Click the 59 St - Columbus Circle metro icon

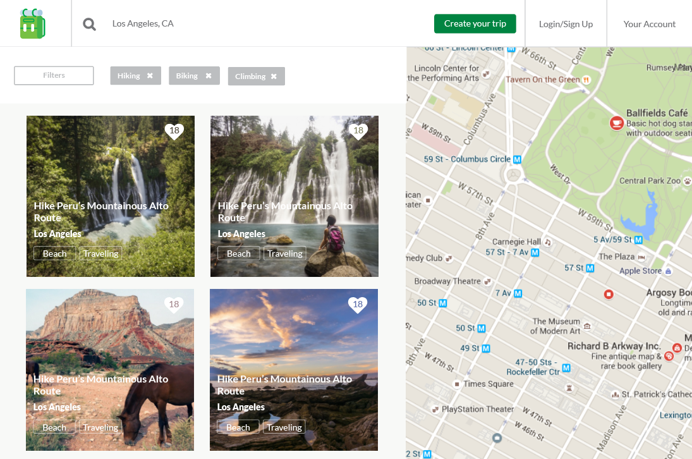point(517,159)
